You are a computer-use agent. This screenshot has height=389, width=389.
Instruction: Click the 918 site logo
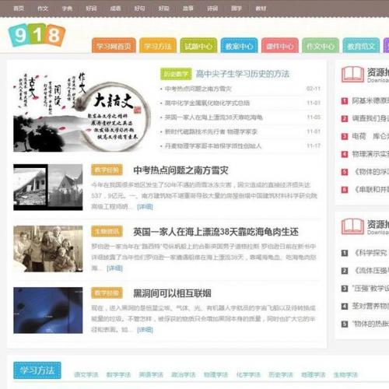point(37,35)
